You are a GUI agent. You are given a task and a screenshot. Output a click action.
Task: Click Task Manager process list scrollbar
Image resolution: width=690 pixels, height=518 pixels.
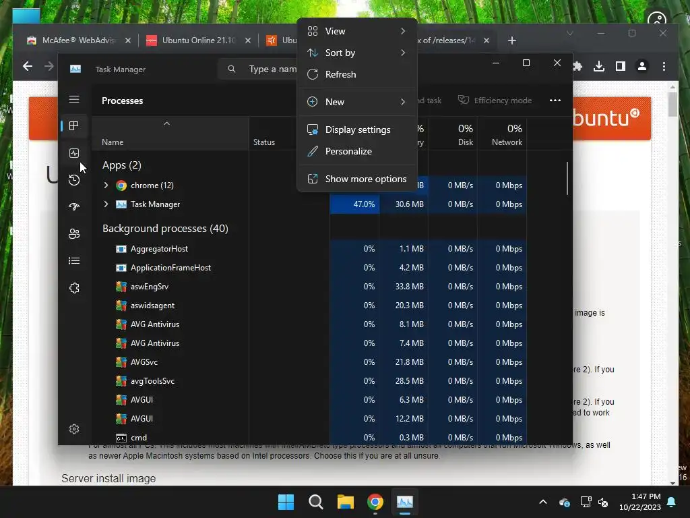(567, 178)
